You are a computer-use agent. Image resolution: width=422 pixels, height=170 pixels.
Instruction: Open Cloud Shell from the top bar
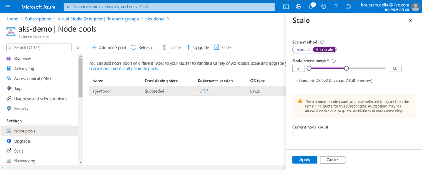click(286, 7)
